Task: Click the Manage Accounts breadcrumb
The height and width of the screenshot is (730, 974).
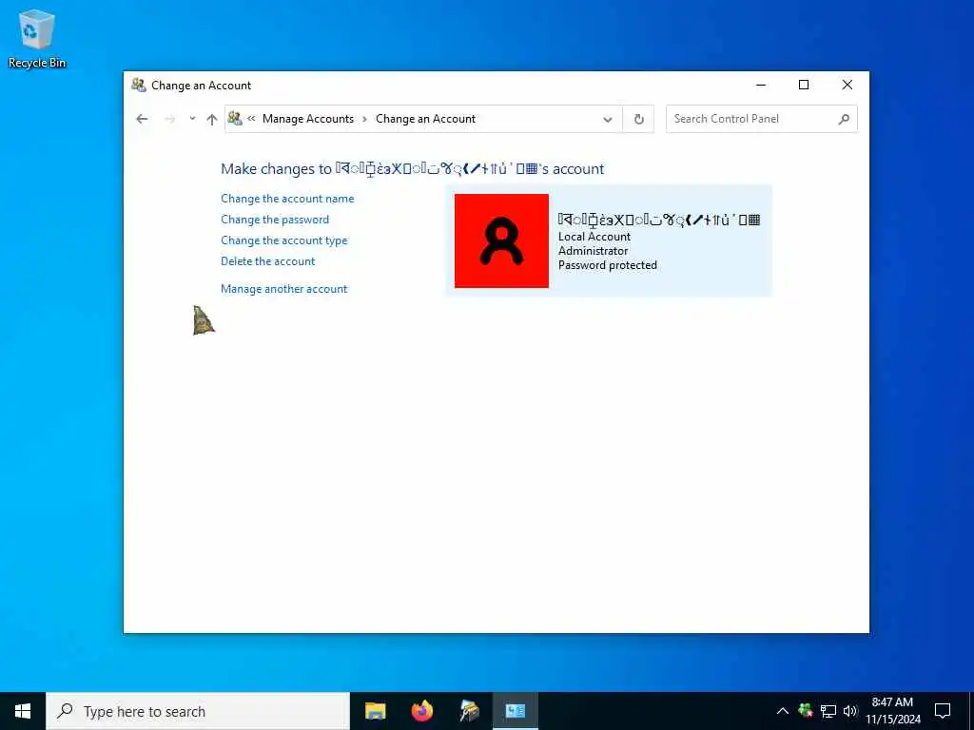Action: pyautogui.click(x=308, y=119)
